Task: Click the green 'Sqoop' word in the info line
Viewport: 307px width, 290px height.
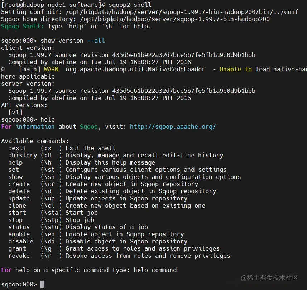Action: click(x=89, y=127)
